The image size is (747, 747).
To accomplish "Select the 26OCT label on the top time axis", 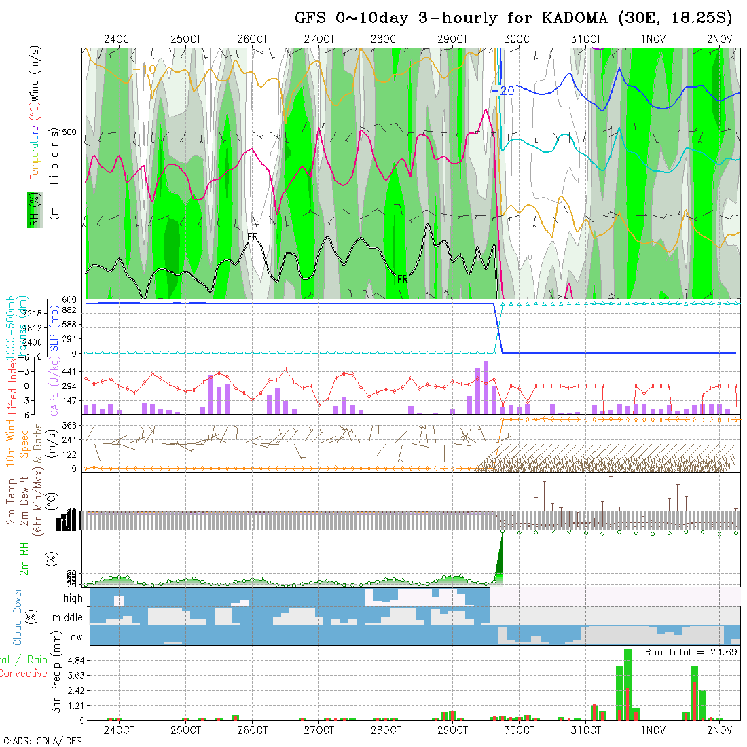I will tap(253, 39).
